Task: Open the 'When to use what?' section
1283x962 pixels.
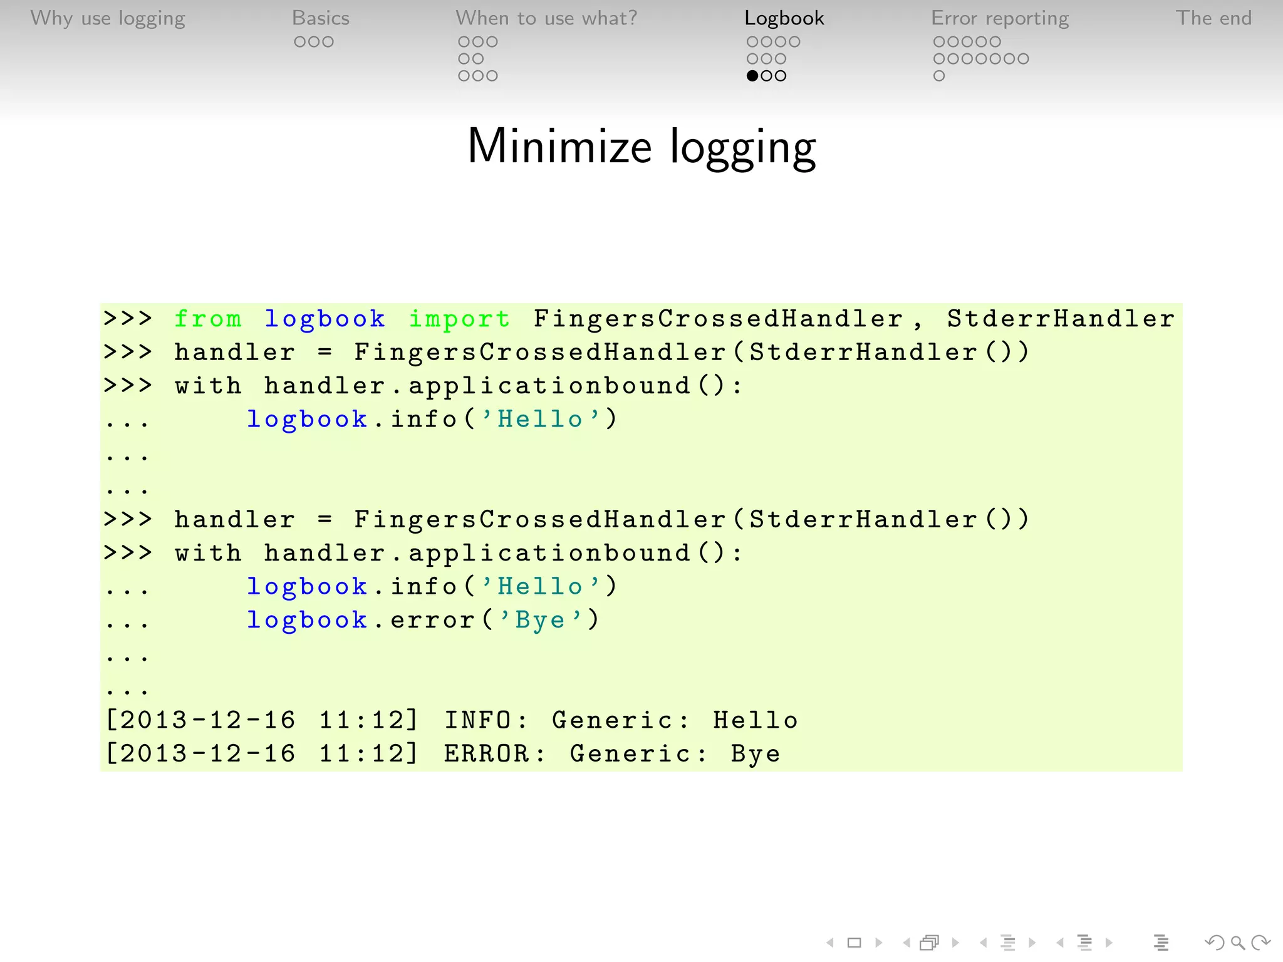Action: tap(546, 18)
